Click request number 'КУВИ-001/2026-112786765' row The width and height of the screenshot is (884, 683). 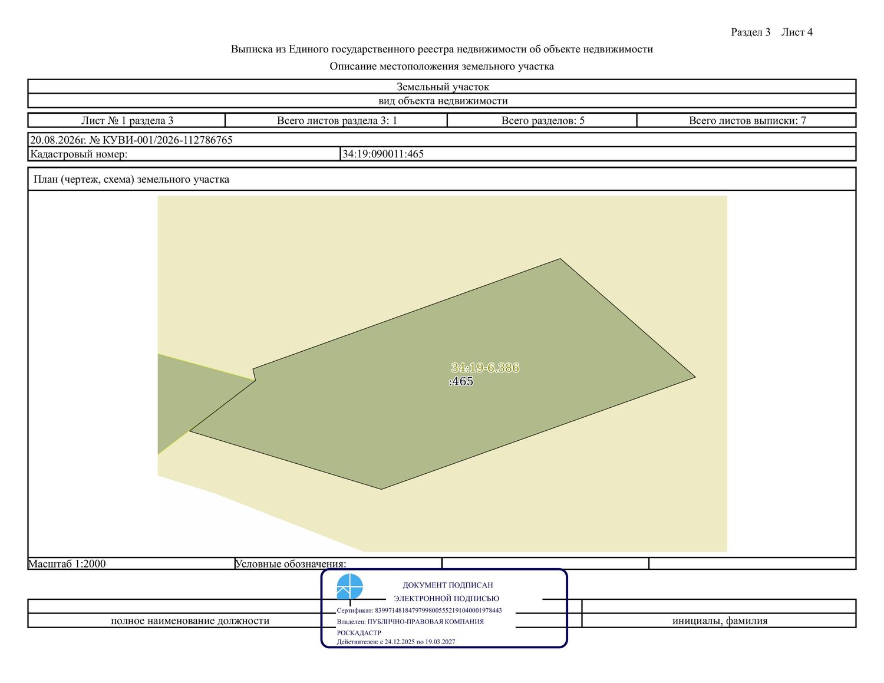[442, 140]
